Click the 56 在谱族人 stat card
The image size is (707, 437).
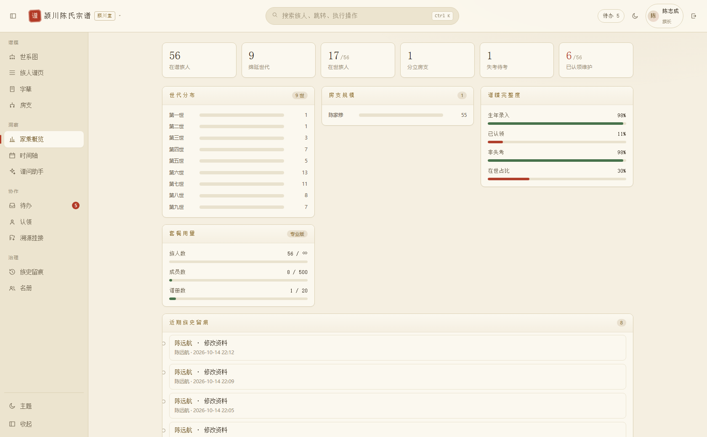[x=199, y=60]
